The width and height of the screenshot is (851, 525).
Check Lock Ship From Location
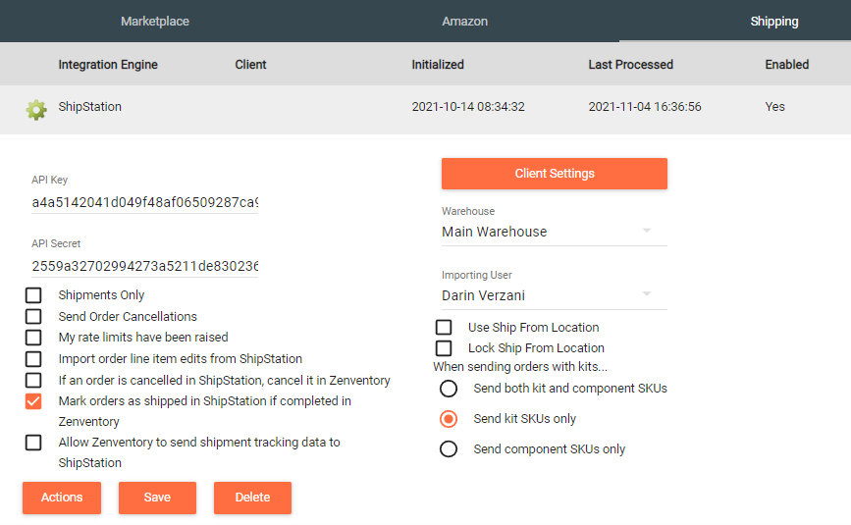tap(444, 348)
